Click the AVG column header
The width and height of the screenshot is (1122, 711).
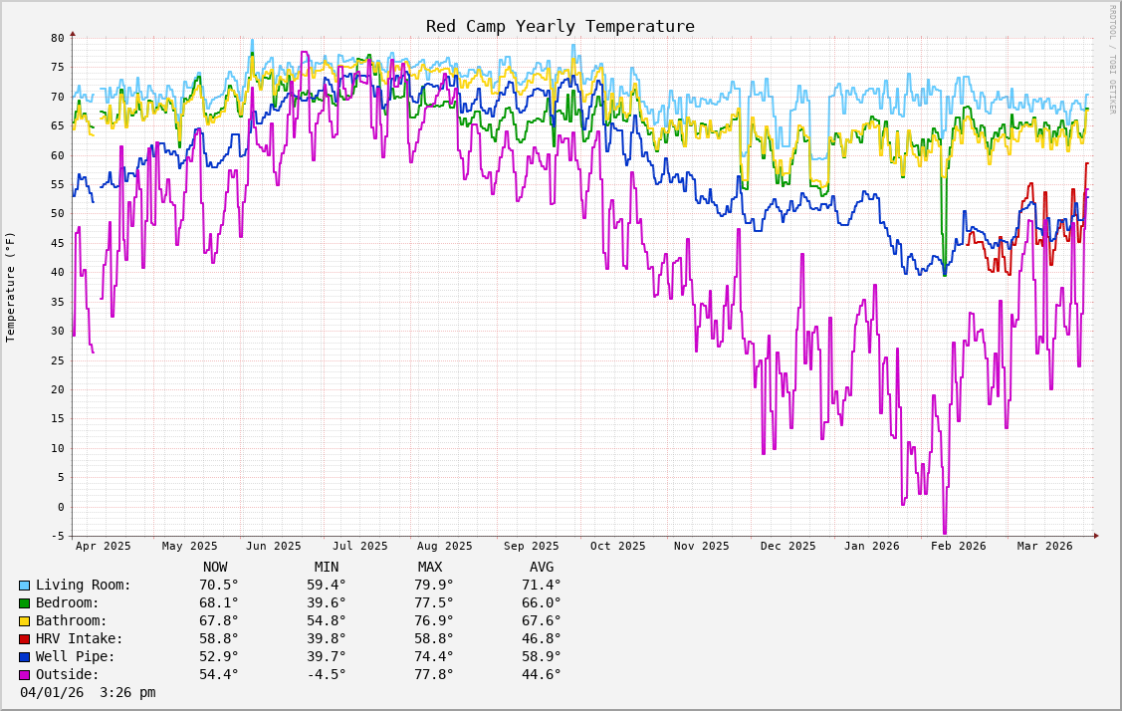pyautogui.click(x=542, y=568)
